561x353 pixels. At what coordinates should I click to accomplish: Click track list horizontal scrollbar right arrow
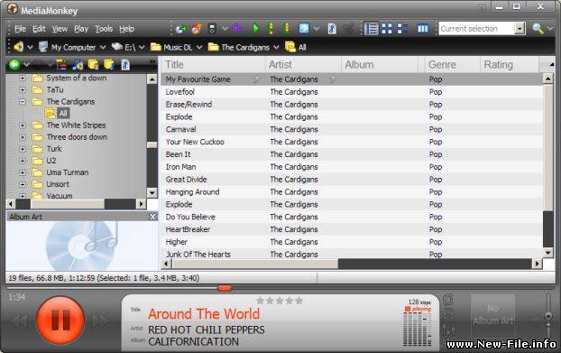tap(537, 265)
